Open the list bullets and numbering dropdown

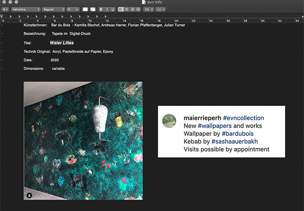point(160,9)
